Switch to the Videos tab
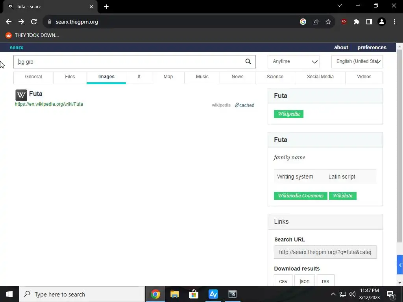This screenshot has width=403, height=302. click(x=364, y=77)
